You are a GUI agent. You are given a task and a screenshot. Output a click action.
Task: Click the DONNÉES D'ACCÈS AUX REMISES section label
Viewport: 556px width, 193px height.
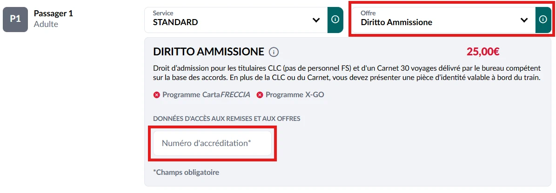227,119
